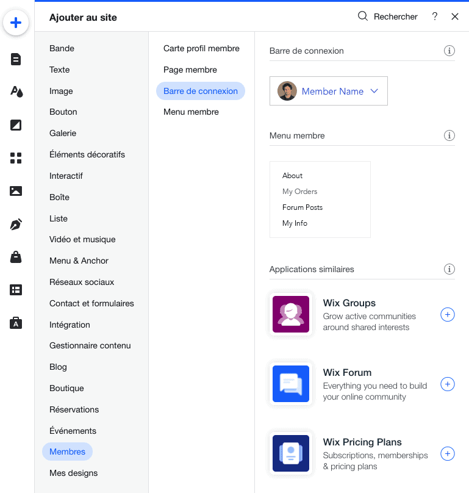Click the Rechercher magnifier icon
Screen dimensions: 469x493
point(363,16)
